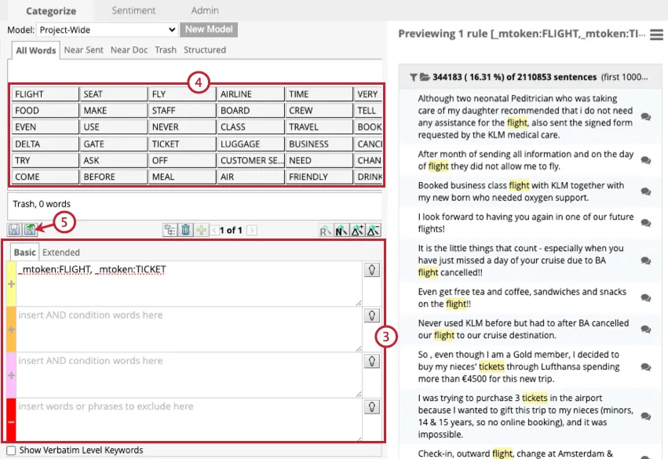Switch to the Sentiment tab
Viewport: 668px width, 459px height.
pyautogui.click(x=133, y=11)
